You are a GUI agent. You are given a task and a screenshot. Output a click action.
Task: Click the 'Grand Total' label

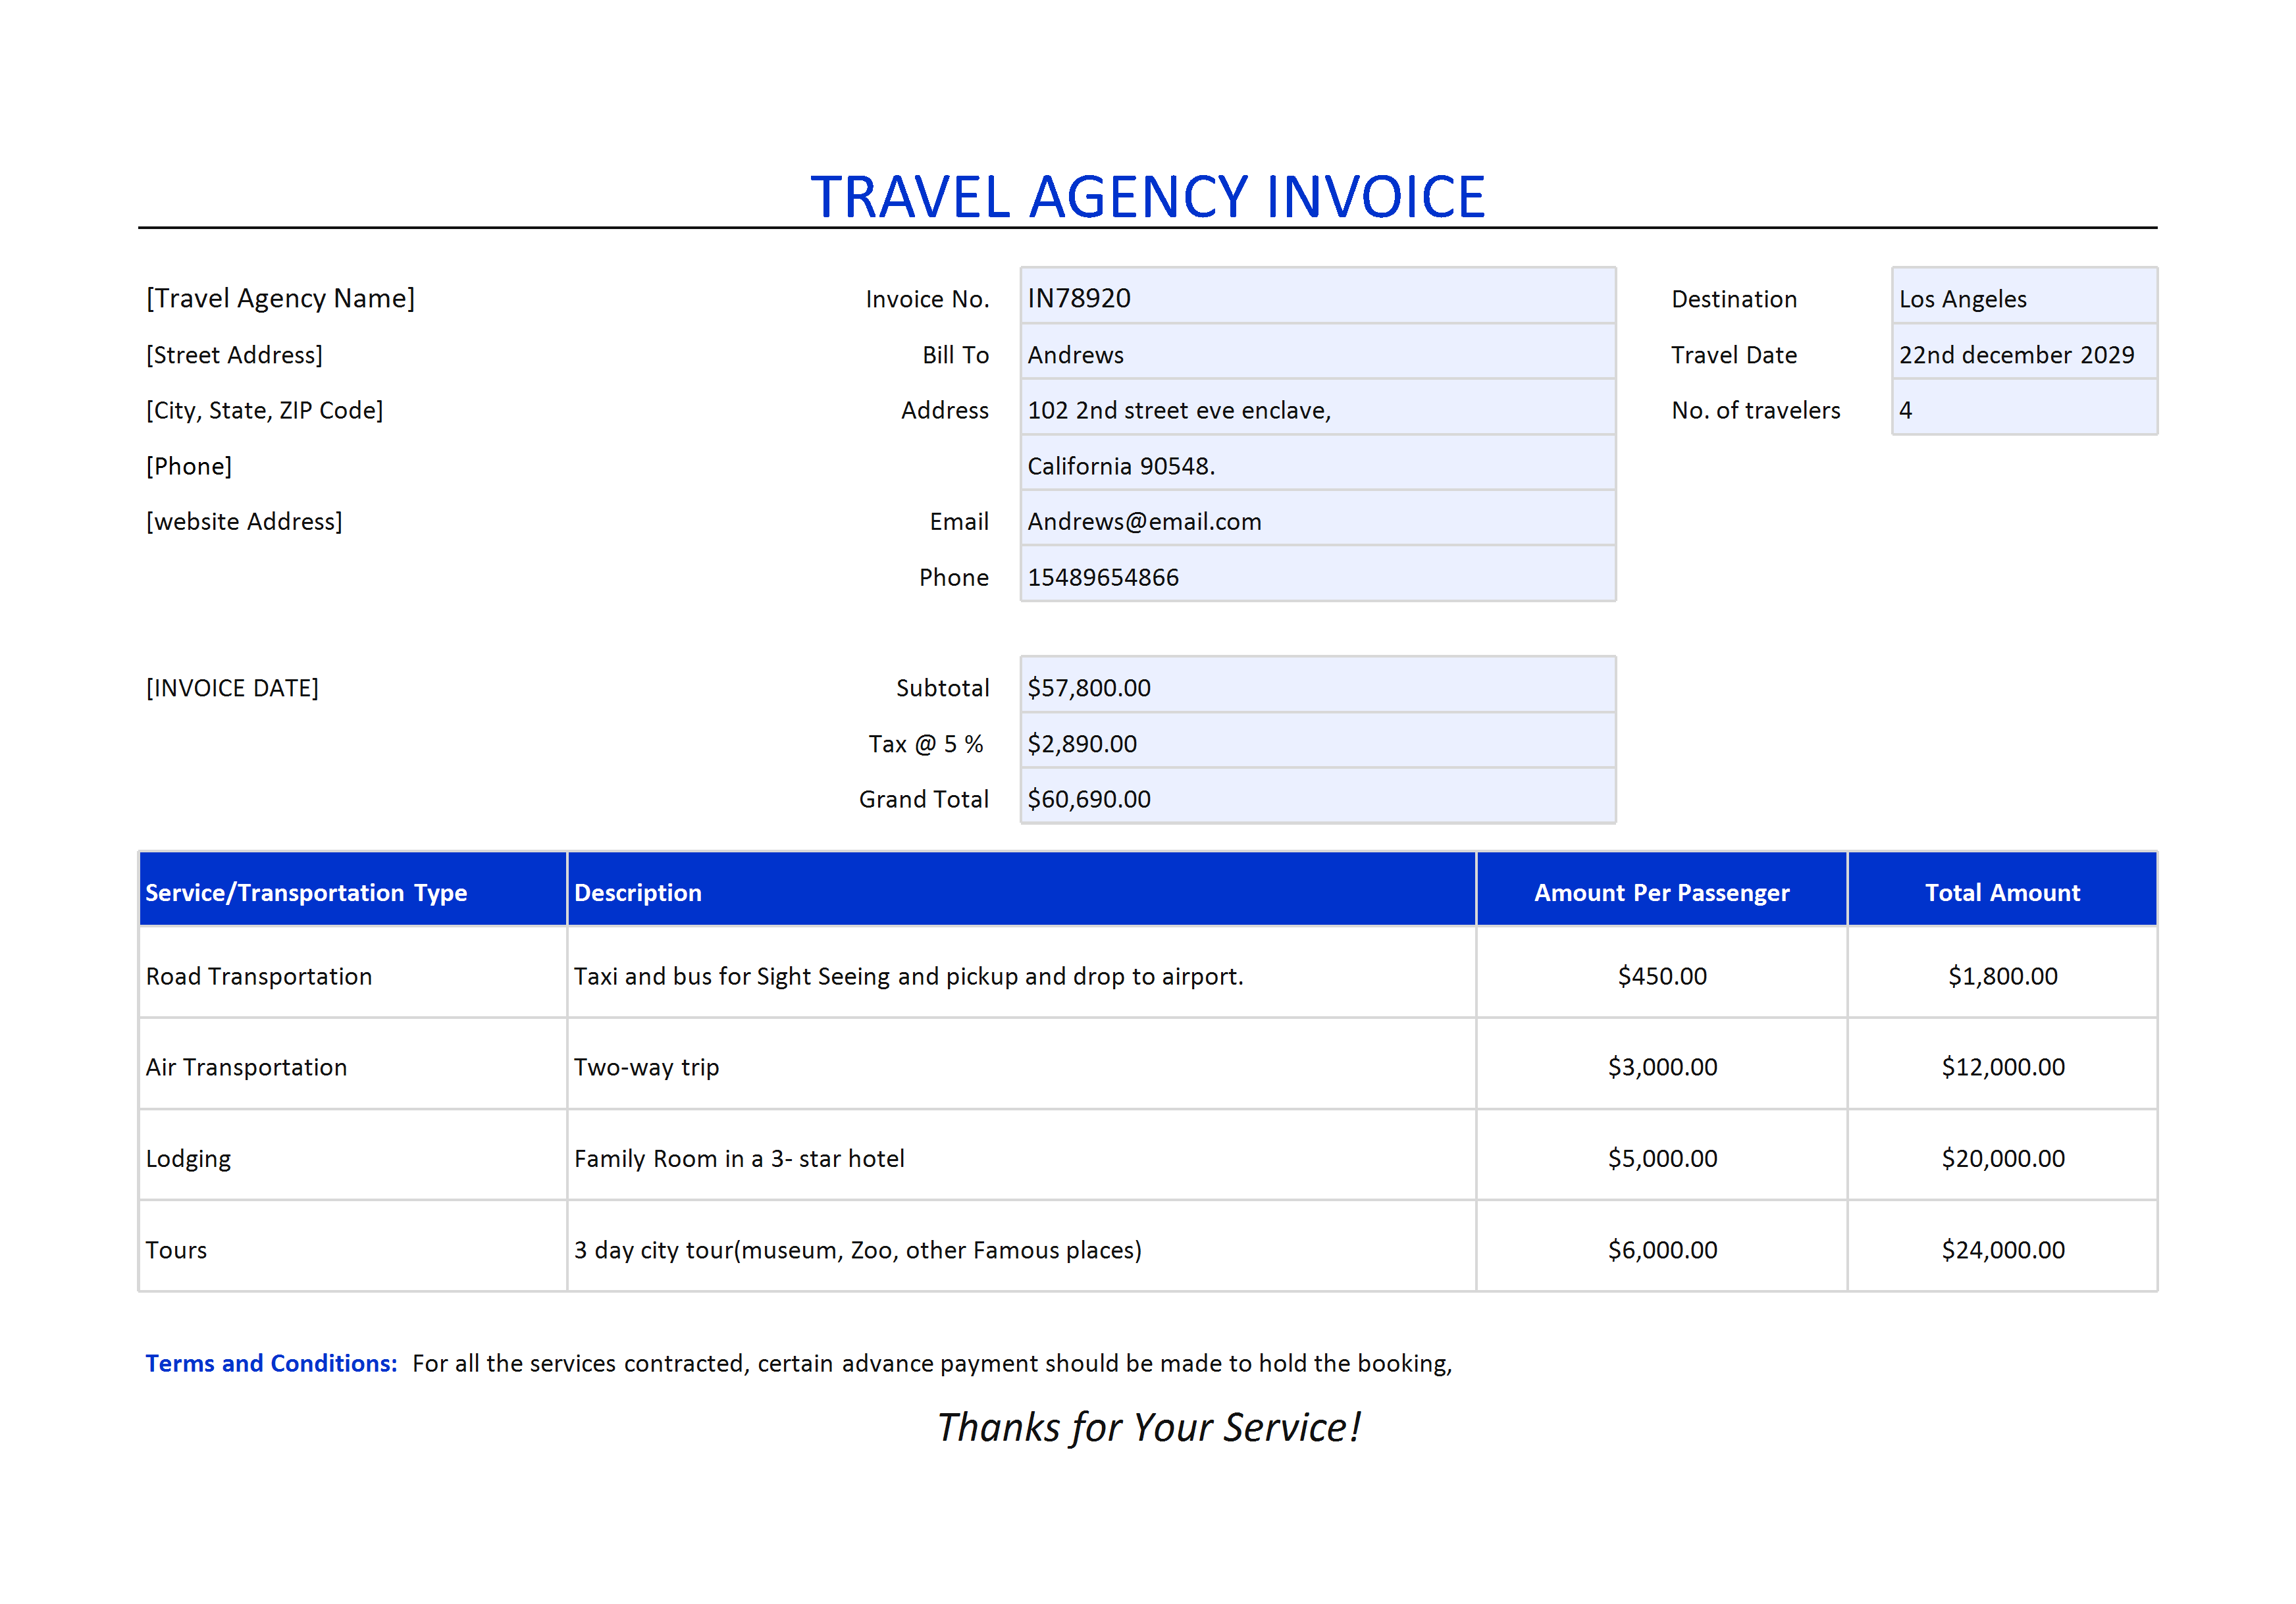point(924,799)
